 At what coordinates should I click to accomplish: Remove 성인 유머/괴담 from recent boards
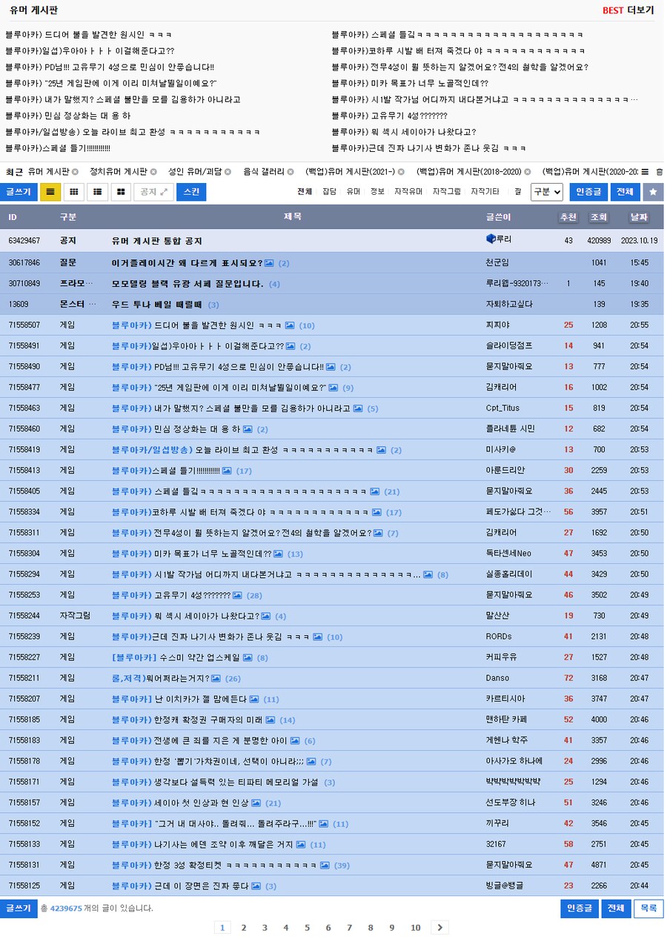point(228,172)
